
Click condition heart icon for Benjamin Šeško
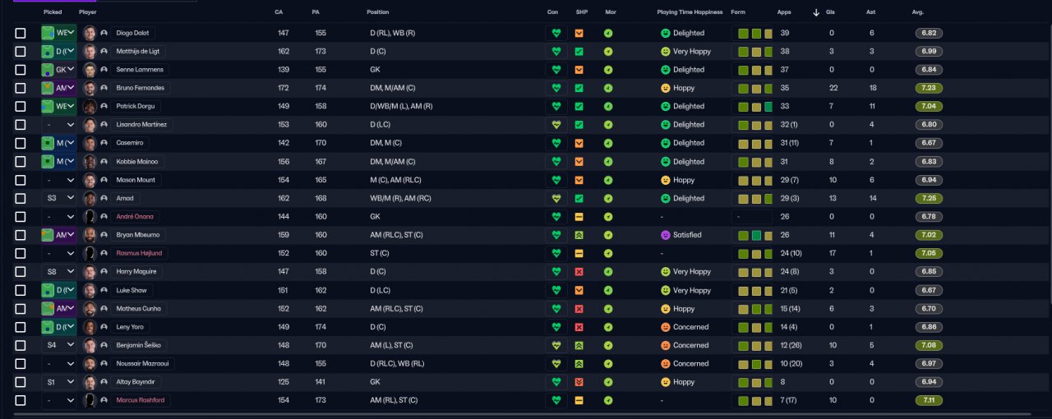click(556, 345)
